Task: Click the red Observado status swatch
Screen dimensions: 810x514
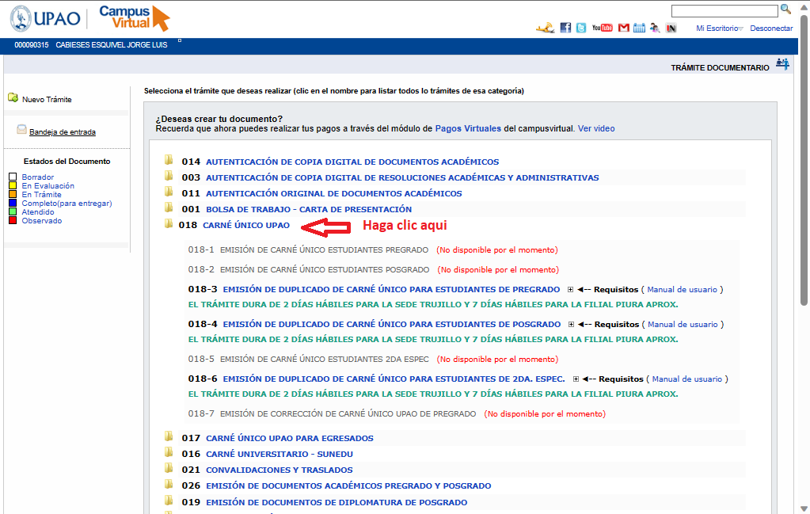Action: click(13, 221)
